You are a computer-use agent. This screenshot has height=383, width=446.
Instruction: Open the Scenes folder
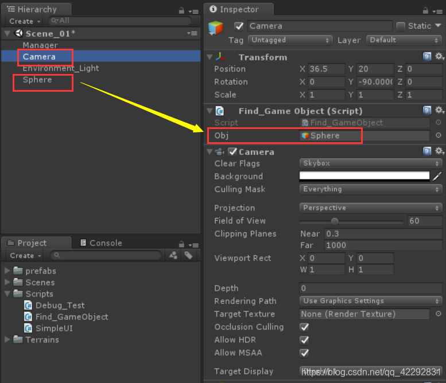pos(34,282)
